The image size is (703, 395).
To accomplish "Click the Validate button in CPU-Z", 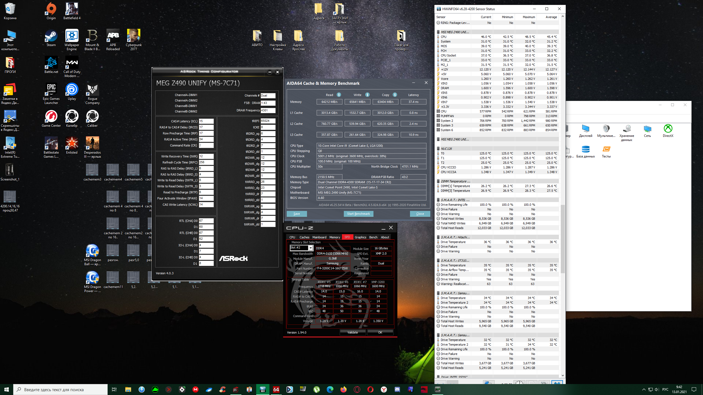I will tap(353, 332).
